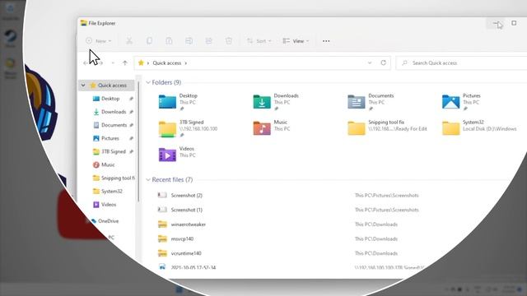Image resolution: width=527 pixels, height=296 pixels.
Task: Select the winaerotweaker recent file
Action: [189, 224]
